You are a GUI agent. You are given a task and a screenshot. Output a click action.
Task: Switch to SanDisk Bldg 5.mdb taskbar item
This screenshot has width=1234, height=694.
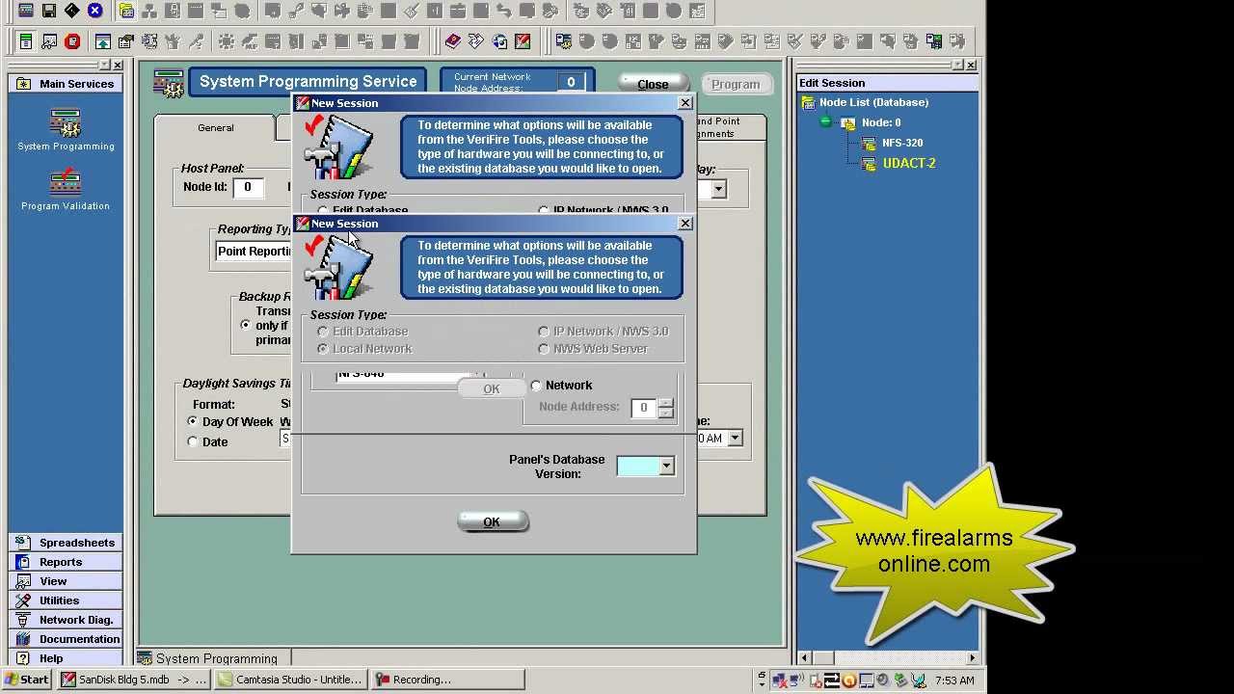134,680
